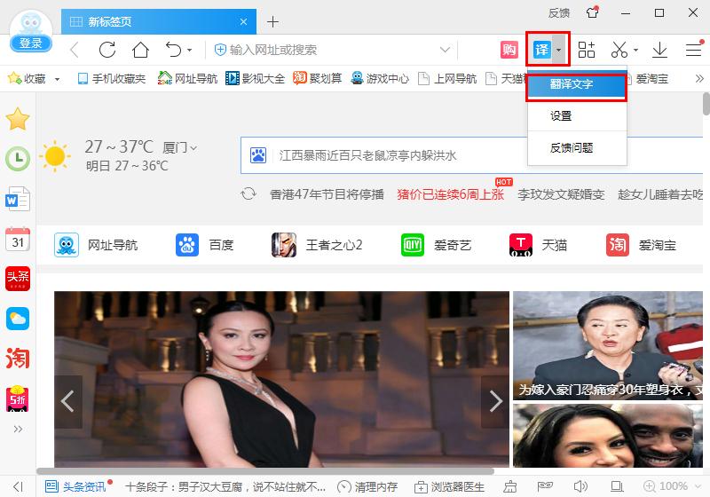The image size is (710, 497).
Task: Click the Word document sidebar icon
Action: (18, 199)
